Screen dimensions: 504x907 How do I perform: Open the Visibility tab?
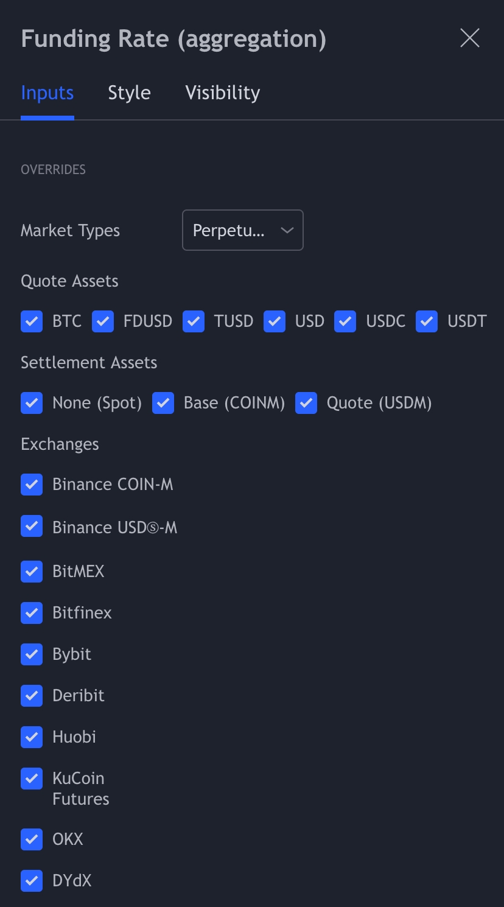pos(222,93)
